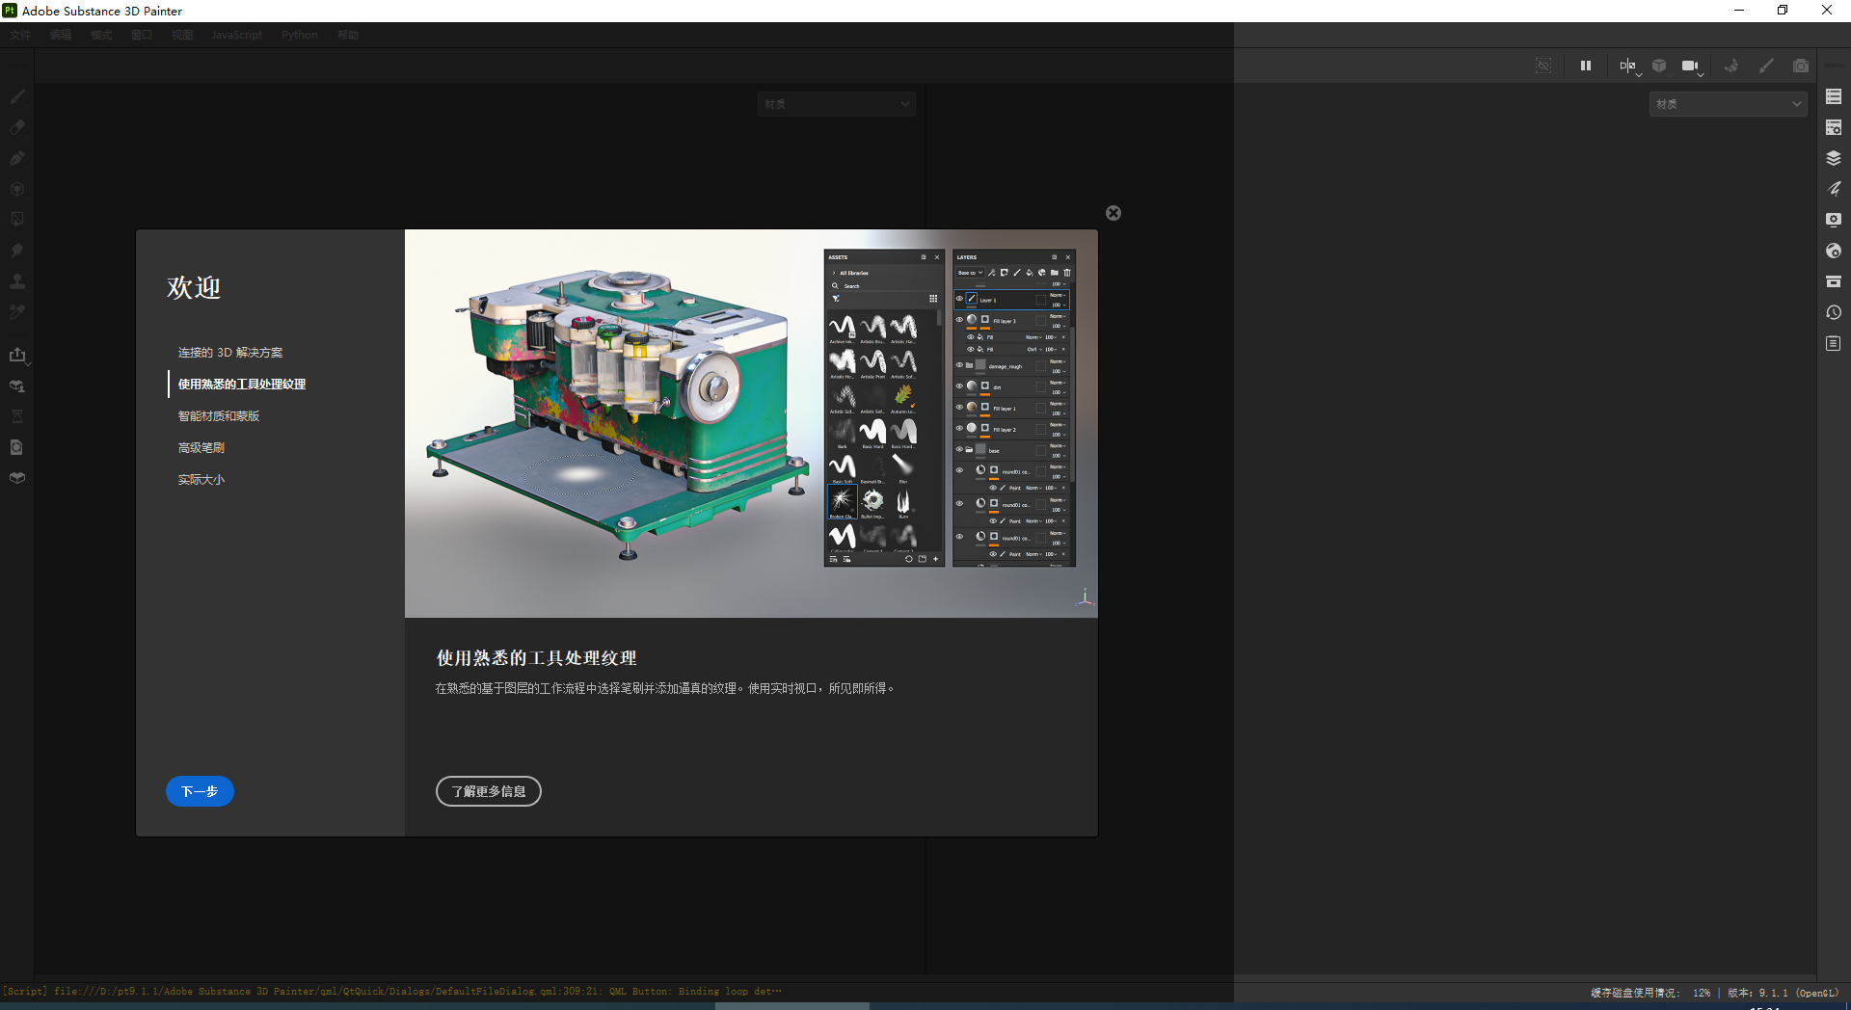The width and height of the screenshot is (1851, 1010).
Task: Open the Assets shelf panel icon
Action: coord(1834,281)
